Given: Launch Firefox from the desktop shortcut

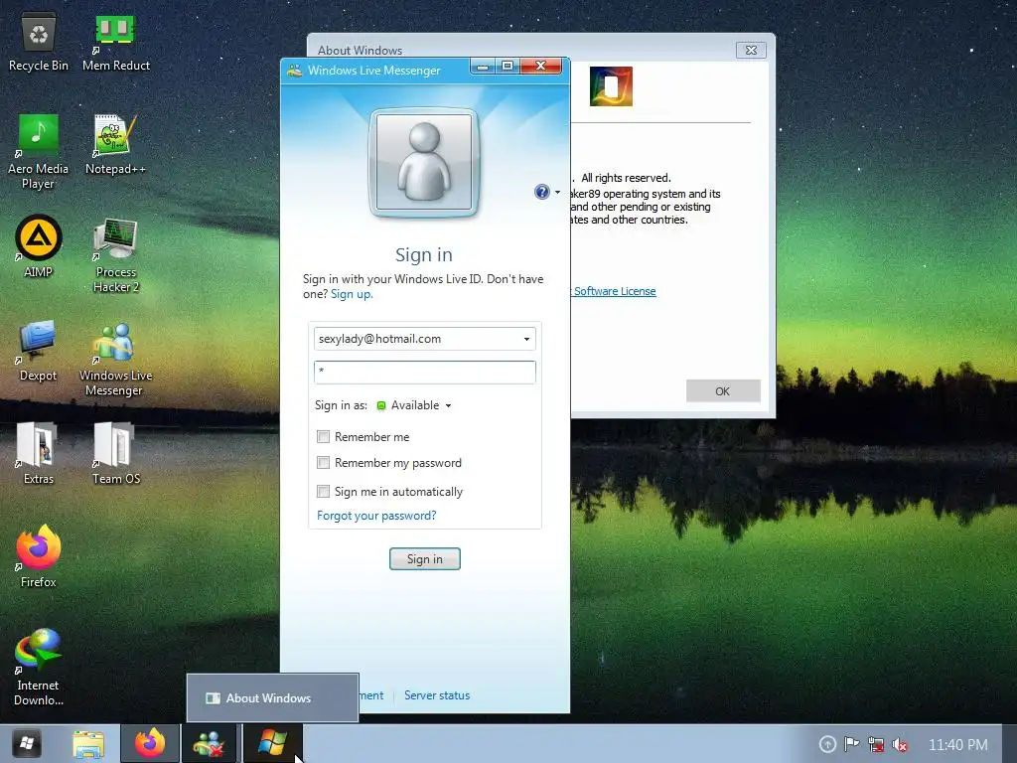Looking at the screenshot, I should coord(39,556).
